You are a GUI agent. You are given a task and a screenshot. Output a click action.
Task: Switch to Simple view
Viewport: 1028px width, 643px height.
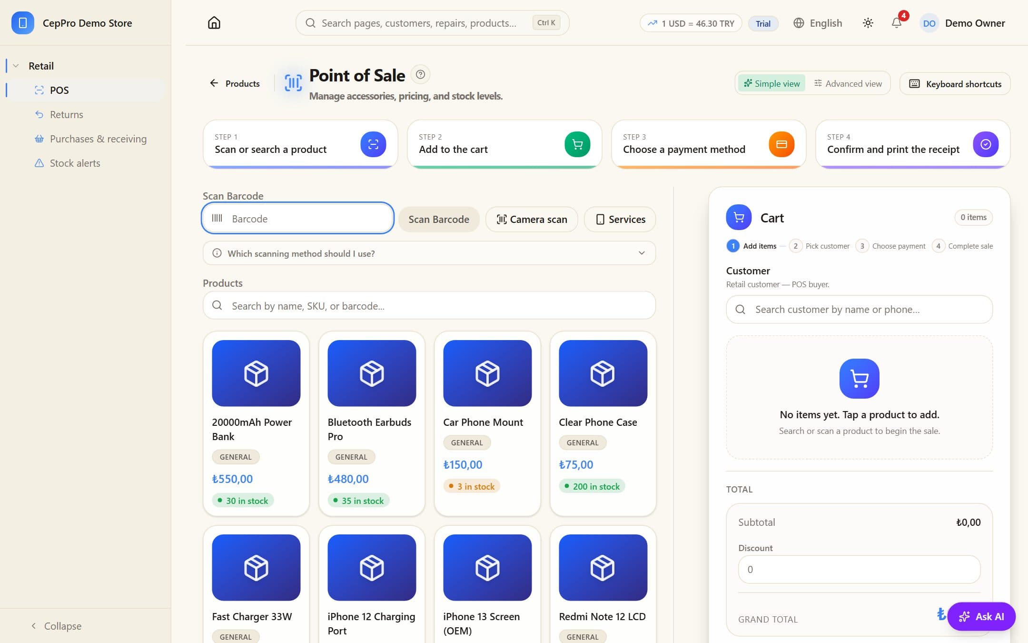coord(771,83)
